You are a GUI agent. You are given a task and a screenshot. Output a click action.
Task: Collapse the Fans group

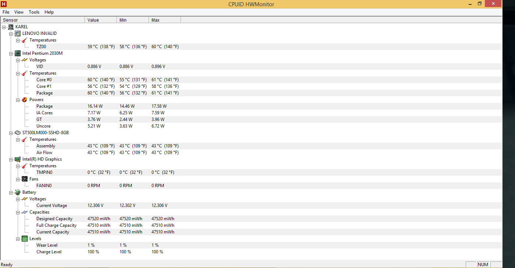pos(18,179)
